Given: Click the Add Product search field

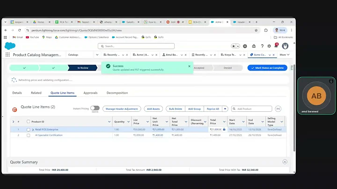Looking at the screenshot, I should 252,109.
